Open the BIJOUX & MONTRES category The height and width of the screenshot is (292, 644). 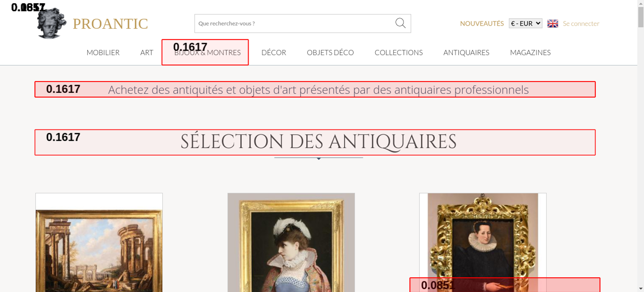point(207,53)
